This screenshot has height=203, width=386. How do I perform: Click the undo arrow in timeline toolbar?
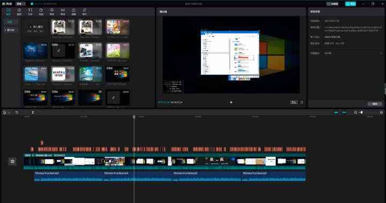pos(17,112)
